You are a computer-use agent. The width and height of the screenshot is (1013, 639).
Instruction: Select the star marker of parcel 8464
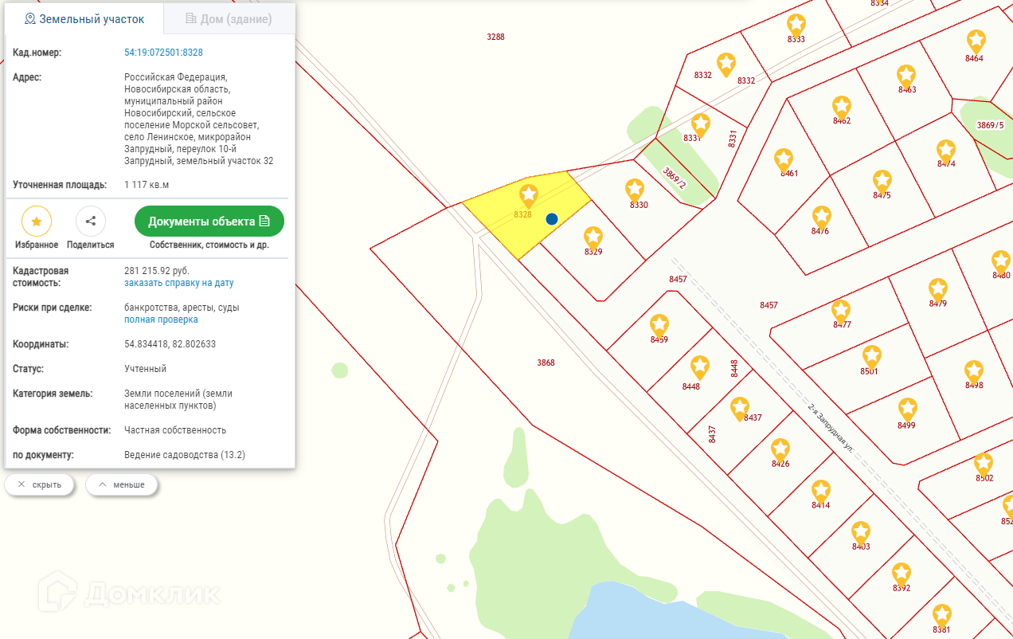(x=976, y=41)
